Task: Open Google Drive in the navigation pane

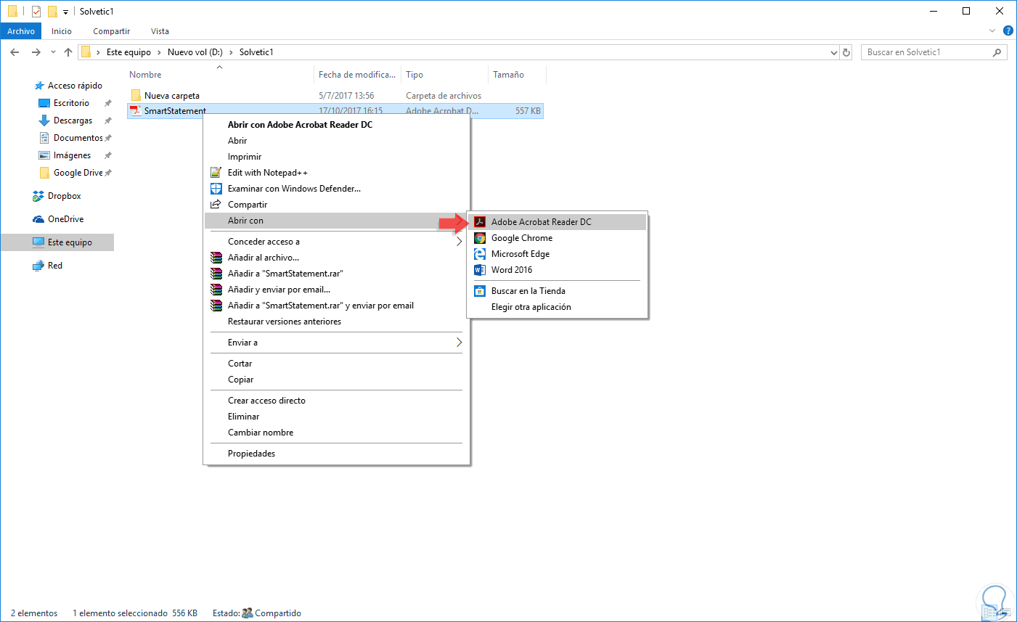Action: point(78,173)
